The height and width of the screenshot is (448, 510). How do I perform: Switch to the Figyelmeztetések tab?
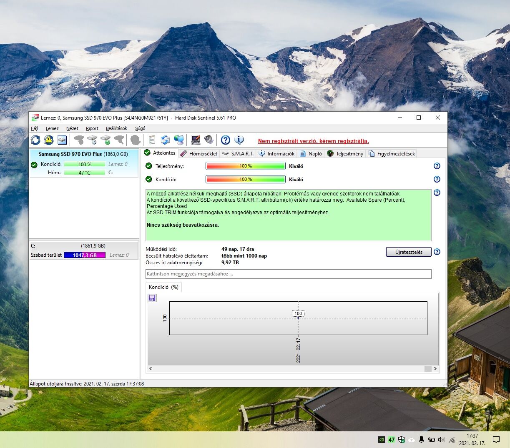point(392,153)
